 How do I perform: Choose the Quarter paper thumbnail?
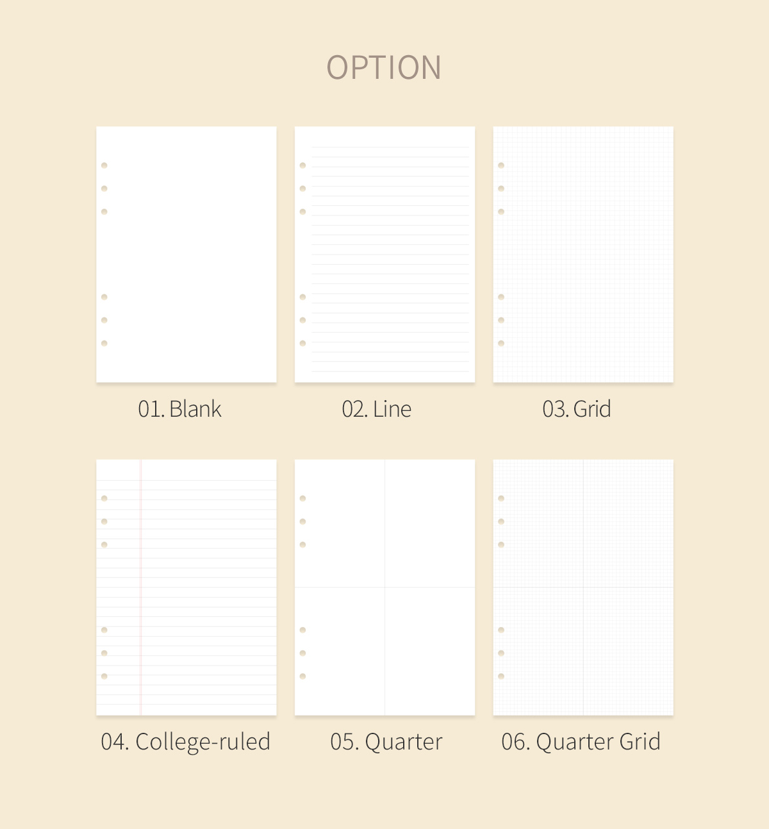tap(384, 587)
